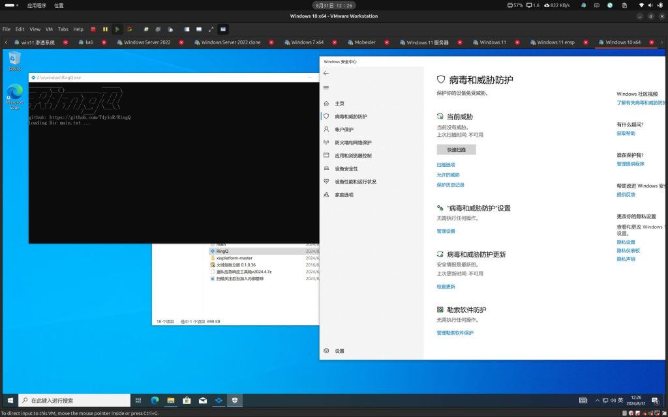Open the 扫描选项 link
Screen dimensions: 668x417
[x=446, y=165]
